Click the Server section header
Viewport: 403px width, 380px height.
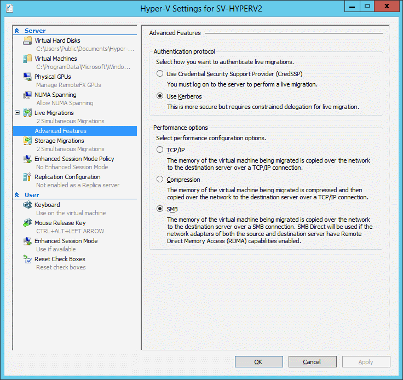[x=35, y=31]
